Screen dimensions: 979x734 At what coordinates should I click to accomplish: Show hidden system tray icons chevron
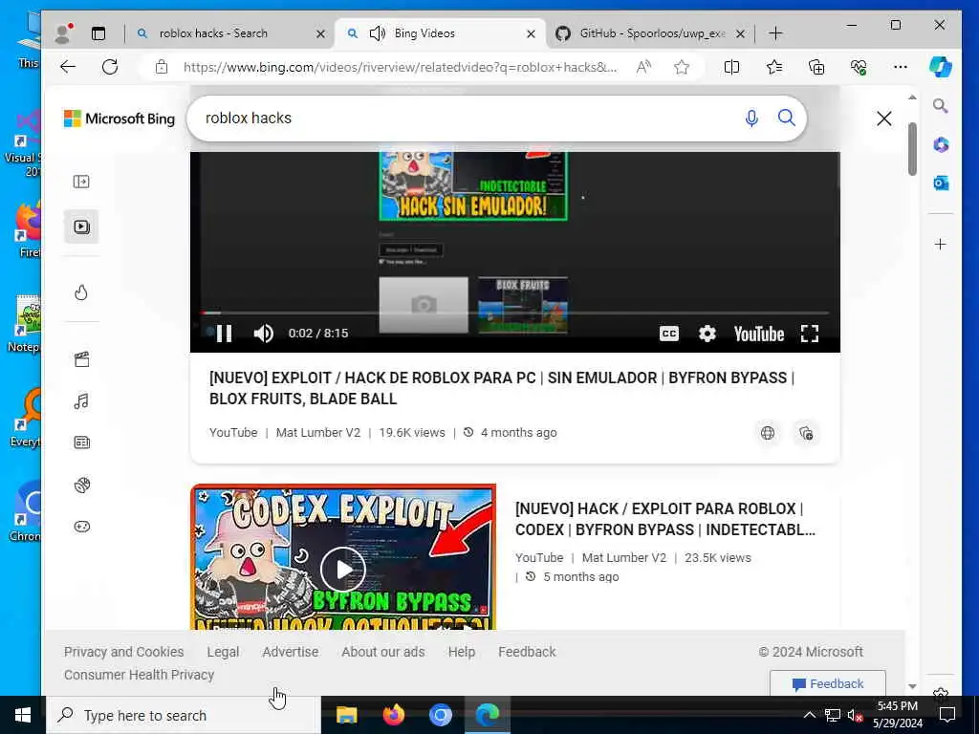[x=809, y=715]
